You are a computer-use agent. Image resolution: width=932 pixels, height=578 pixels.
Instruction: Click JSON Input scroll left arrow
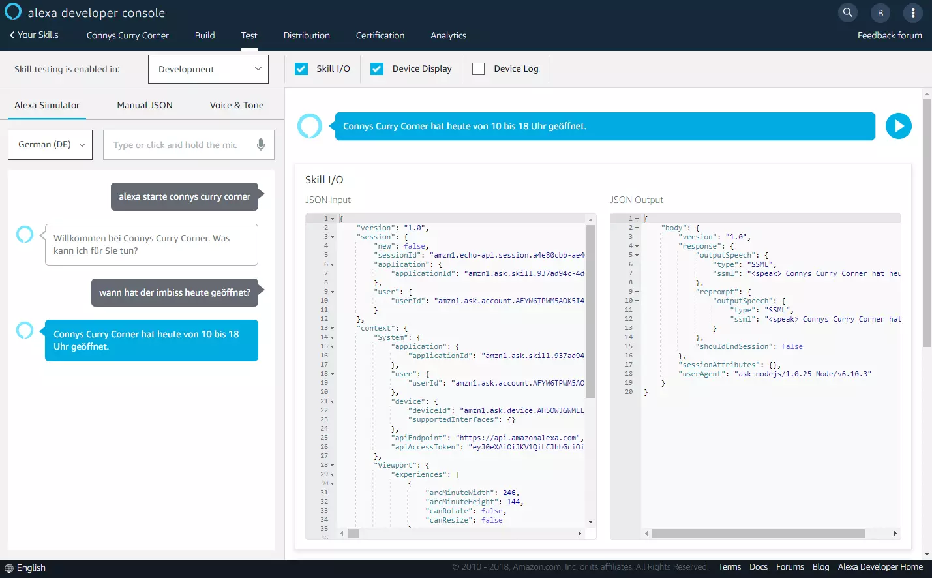click(342, 533)
